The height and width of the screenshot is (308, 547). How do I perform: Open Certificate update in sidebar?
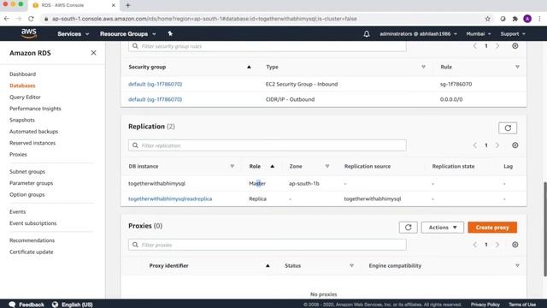click(32, 252)
